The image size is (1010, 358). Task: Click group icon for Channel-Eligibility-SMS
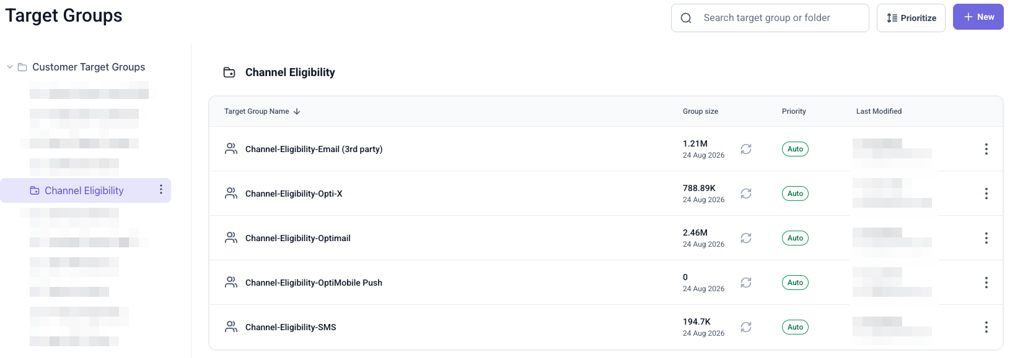(x=231, y=326)
